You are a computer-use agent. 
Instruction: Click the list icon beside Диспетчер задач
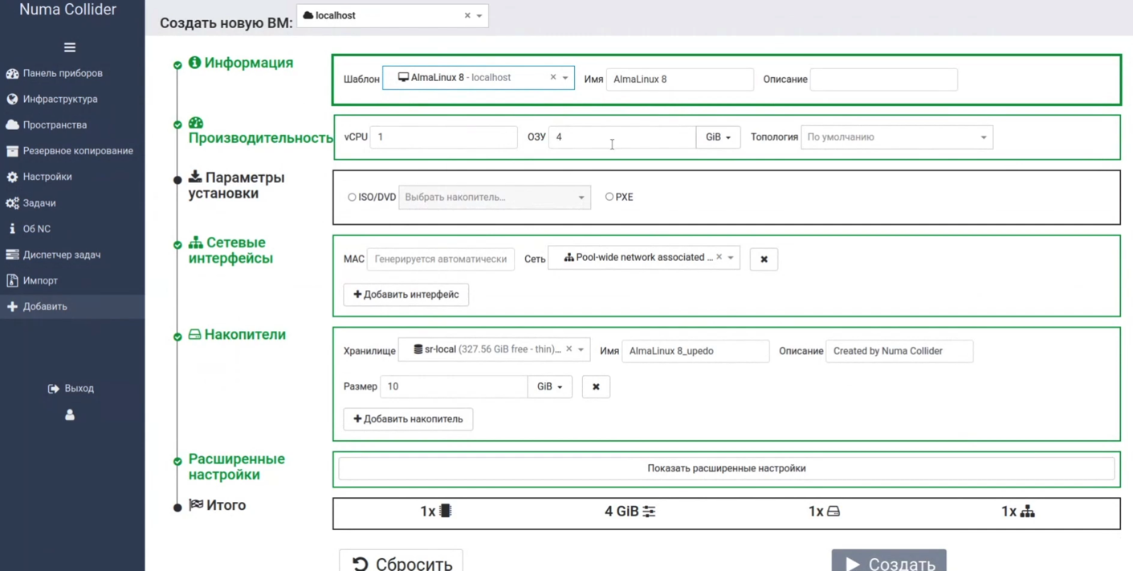point(12,255)
